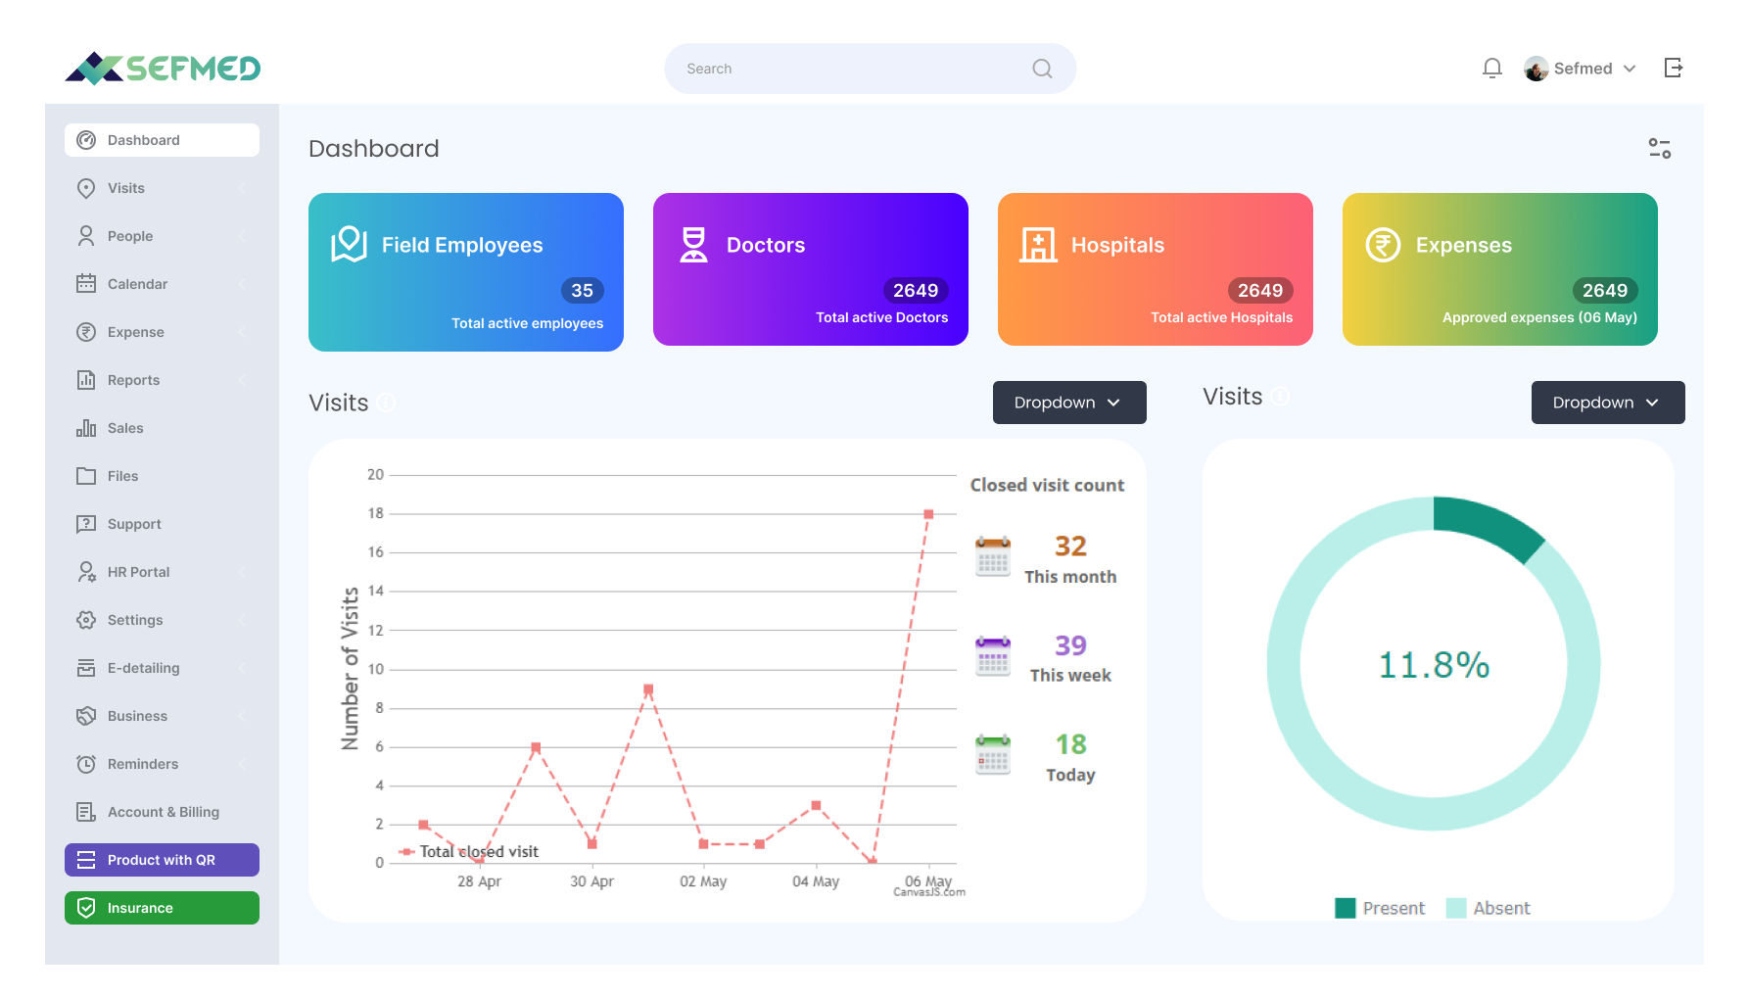This screenshot has width=1749, height=998.
Task: Click the HR Portal icon in sidebar
Action: (85, 572)
